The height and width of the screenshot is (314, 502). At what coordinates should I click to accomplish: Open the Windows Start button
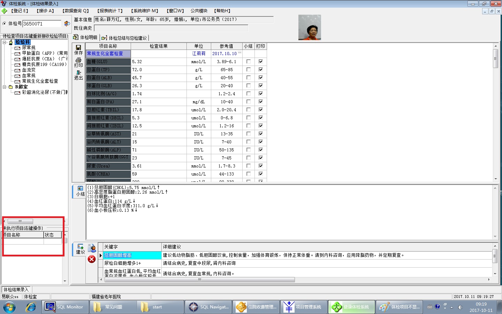(9, 307)
